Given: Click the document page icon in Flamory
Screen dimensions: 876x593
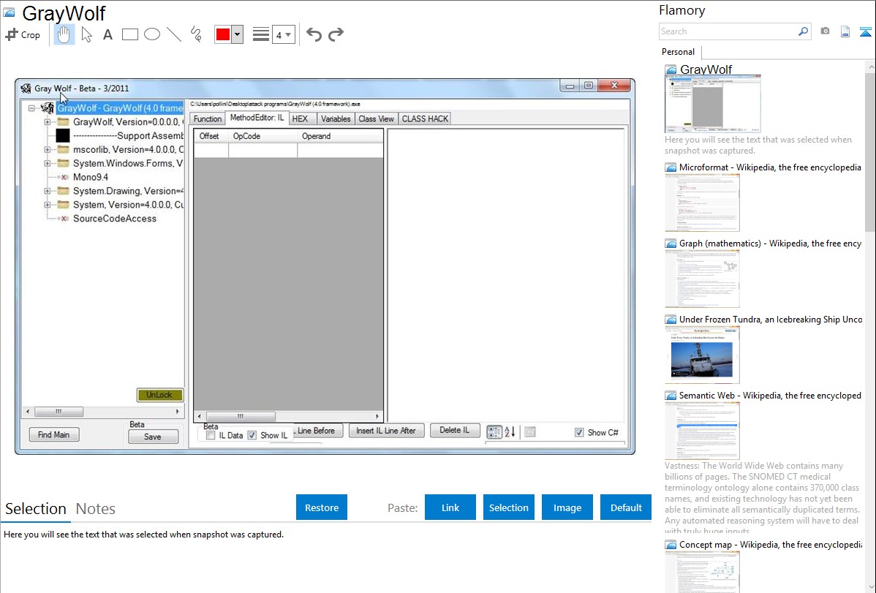Looking at the screenshot, I should [x=845, y=31].
